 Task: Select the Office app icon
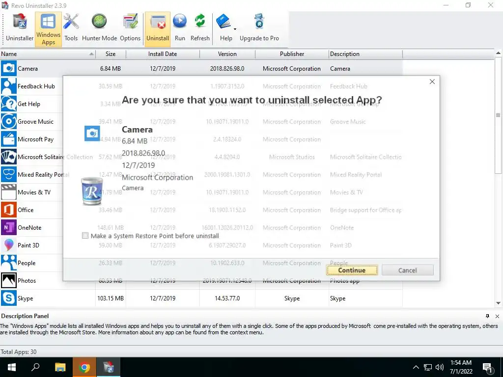9,210
